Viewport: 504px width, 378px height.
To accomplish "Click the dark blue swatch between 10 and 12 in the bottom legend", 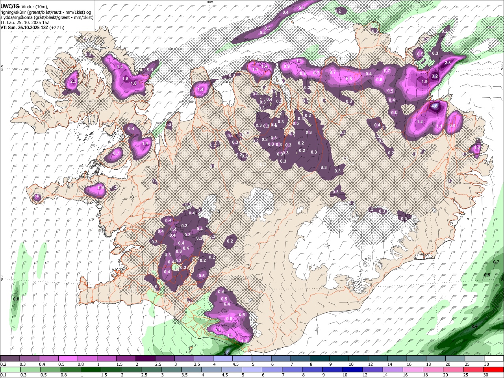I will point(352,369).
